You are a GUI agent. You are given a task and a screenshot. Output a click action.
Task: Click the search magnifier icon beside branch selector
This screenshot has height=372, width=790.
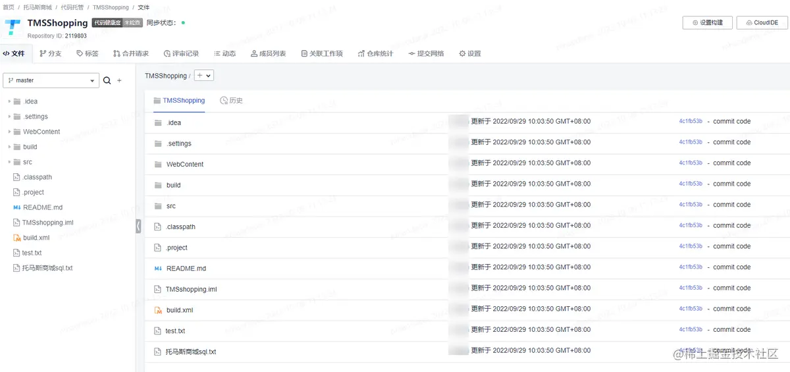107,80
